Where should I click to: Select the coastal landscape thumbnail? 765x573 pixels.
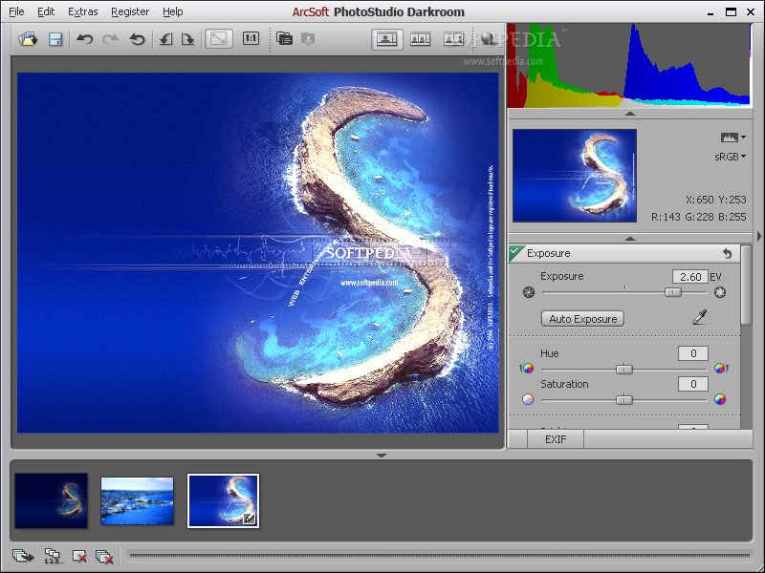[x=137, y=500]
